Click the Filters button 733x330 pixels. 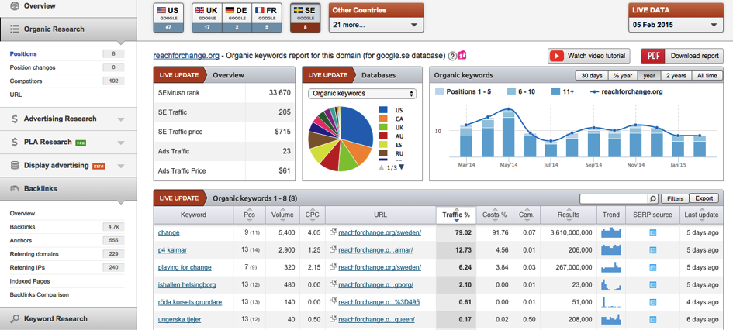click(675, 199)
